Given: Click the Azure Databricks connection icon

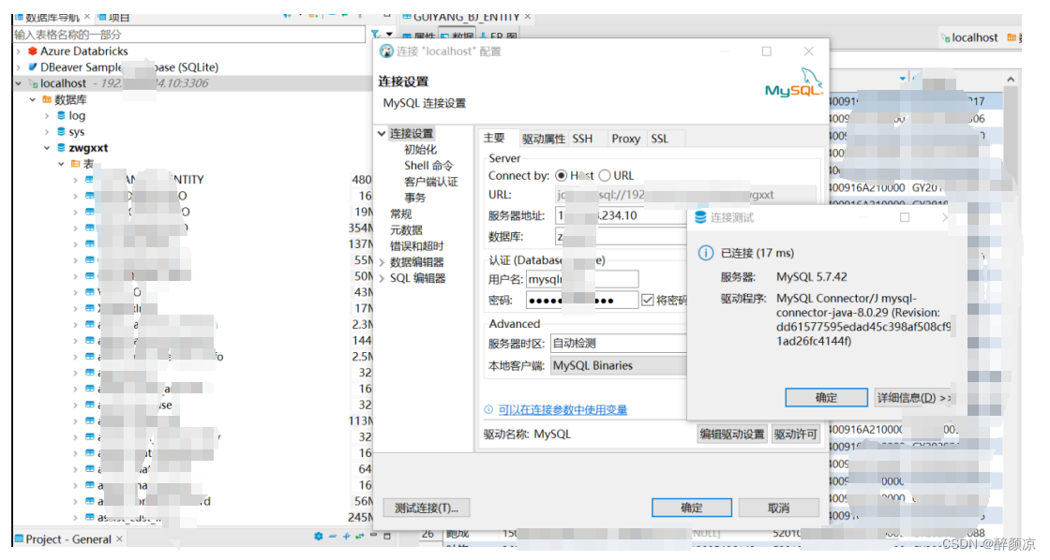Looking at the screenshot, I should point(32,51).
